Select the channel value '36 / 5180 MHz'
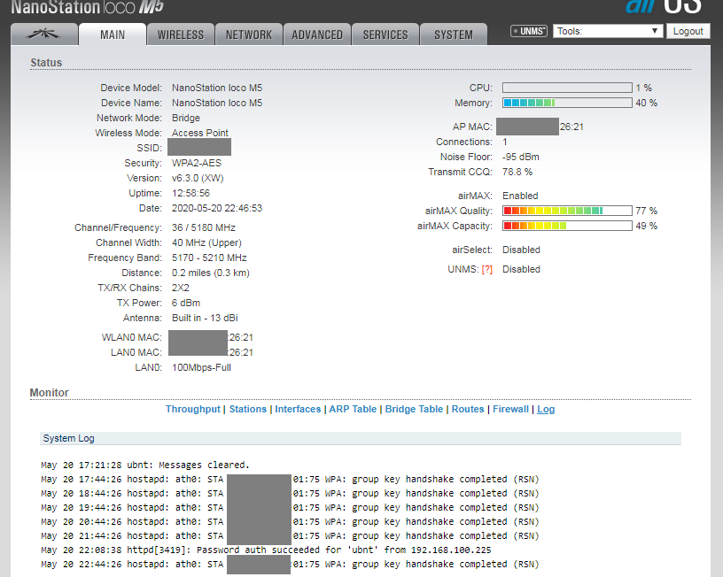The image size is (723, 577). pyautogui.click(x=204, y=227)
